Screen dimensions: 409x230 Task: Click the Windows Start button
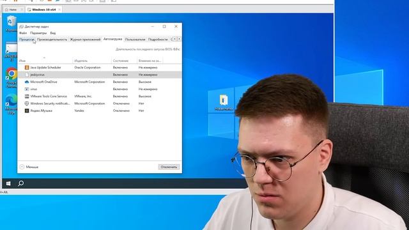tap(8, 183)
